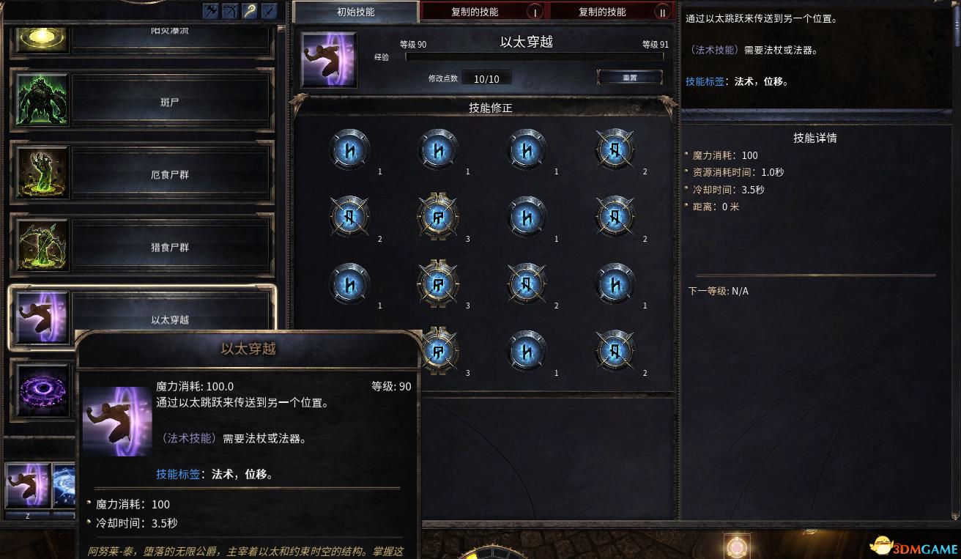The height and width of the screenshot is (559, 961).
Task: Click the 猎食尸群 skill icon
Action: 42,247
